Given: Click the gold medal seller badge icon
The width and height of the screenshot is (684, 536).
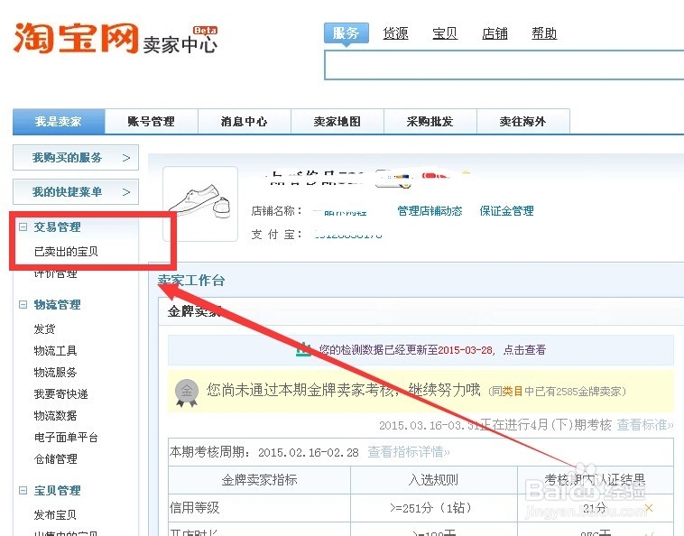Looking at the screenshot, I should pyautogui.click(x=187, y=393).
